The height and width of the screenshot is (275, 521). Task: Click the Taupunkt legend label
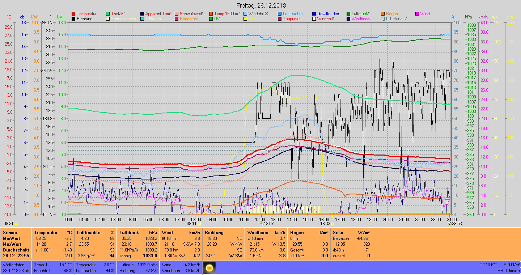(x=291, y=19)
